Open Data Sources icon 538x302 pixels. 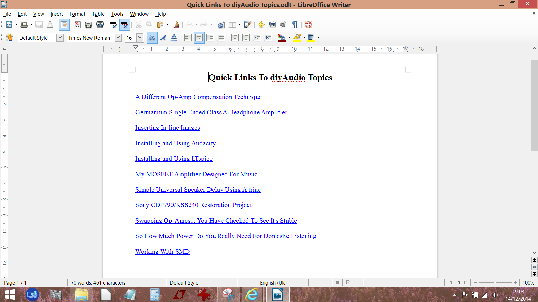click(283, 25)
